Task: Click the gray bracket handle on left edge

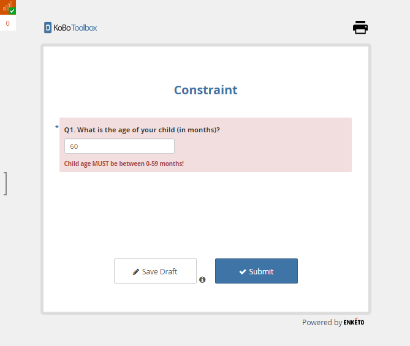Action: pos(6,184)
